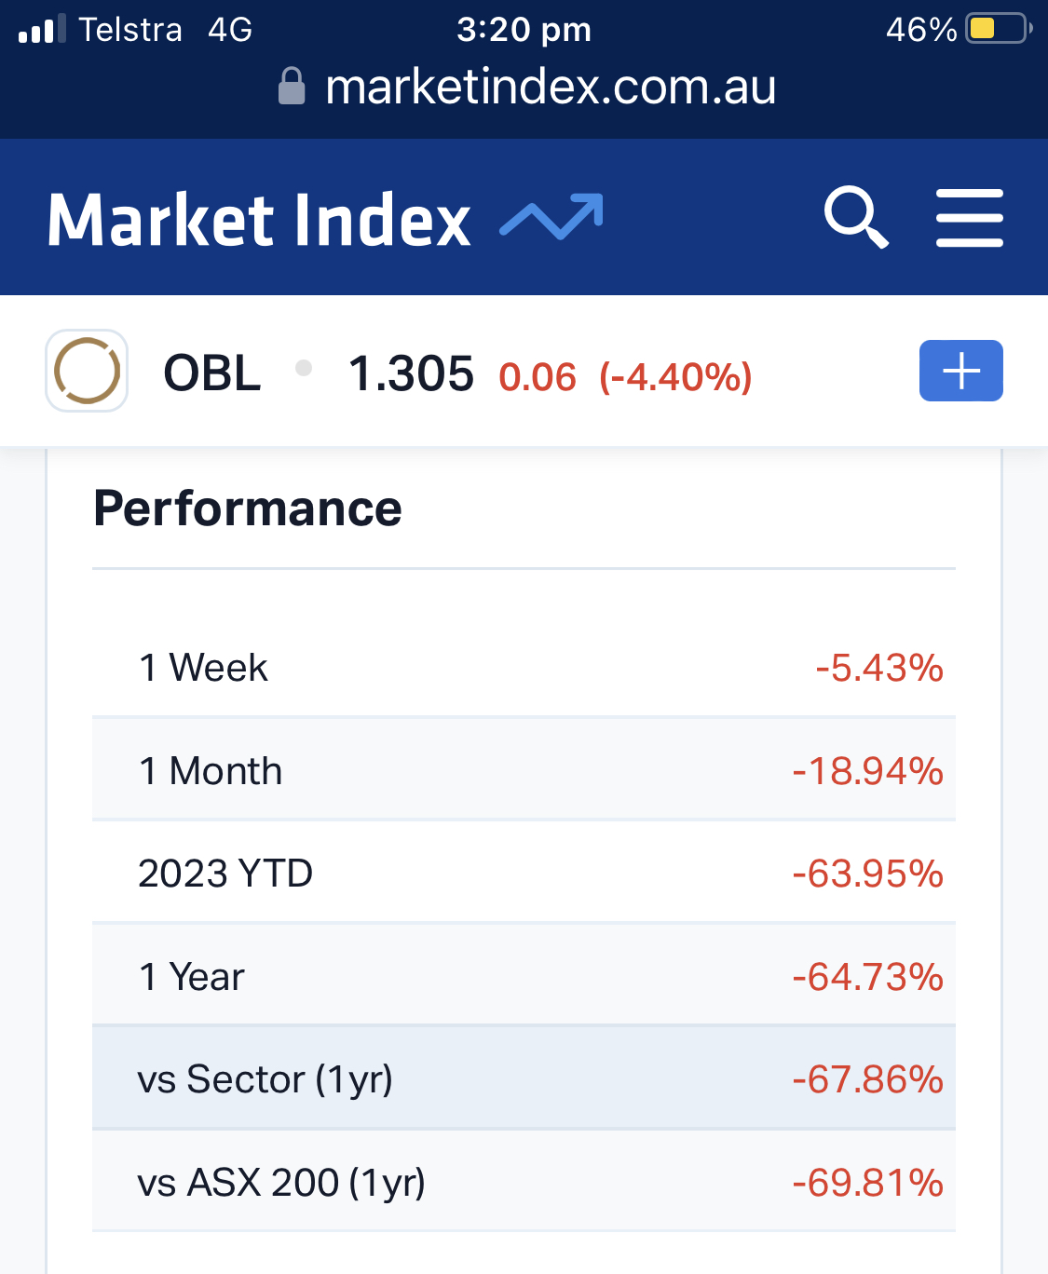Image resolution: width=1048 pixels, height=1274 pixels.
Task: Select the vs ASX 200 (1yr) row
Action: pyautogui.click(x=524, y=1183)
